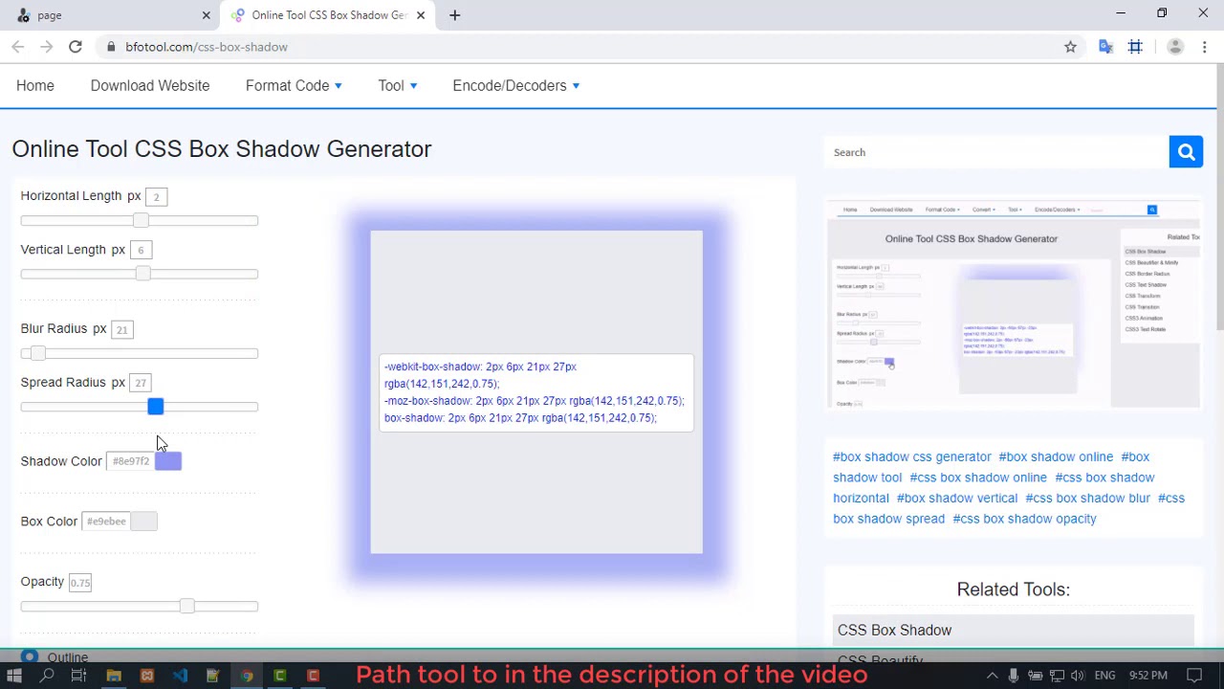Click the Vertical Length slider handle
The image size is (1224, 689).
[142, 274]
